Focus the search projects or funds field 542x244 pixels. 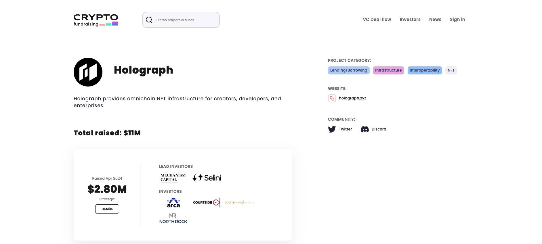181,20
